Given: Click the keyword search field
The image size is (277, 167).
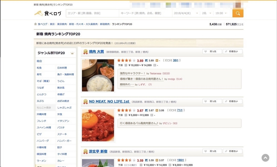Looking at the screenshot, I should click(146, 13).
